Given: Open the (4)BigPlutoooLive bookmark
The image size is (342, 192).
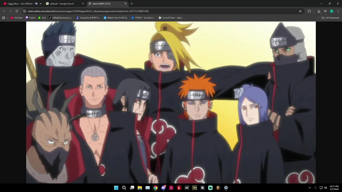Looking at the screenshot, I should (x=60, y=18).
